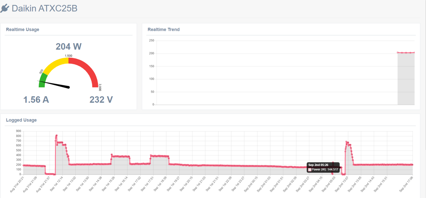Click the pink legend square in tooltip

click(x=310, y=169)
